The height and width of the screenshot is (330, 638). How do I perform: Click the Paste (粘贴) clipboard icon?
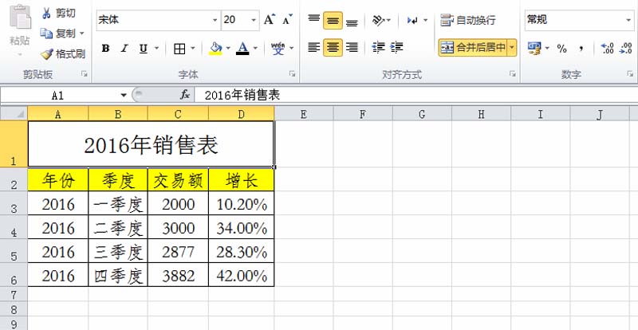coord(20,16)
